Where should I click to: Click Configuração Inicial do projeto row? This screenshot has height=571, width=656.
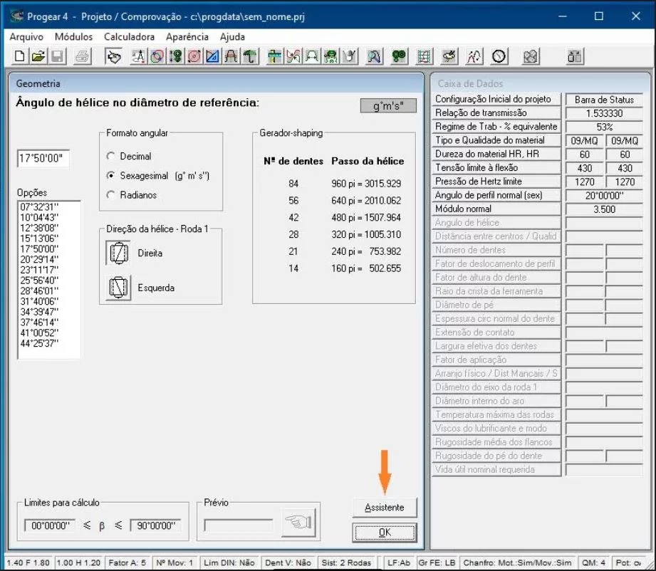pyautogui.click(x=496, y=99)
